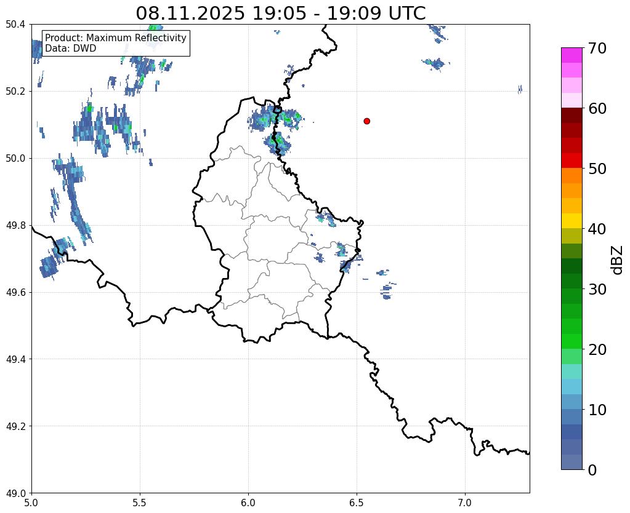This screenshot has height=513, width=630.
Task: Click the colorbar tick label '20'
Action: point(597,349)
